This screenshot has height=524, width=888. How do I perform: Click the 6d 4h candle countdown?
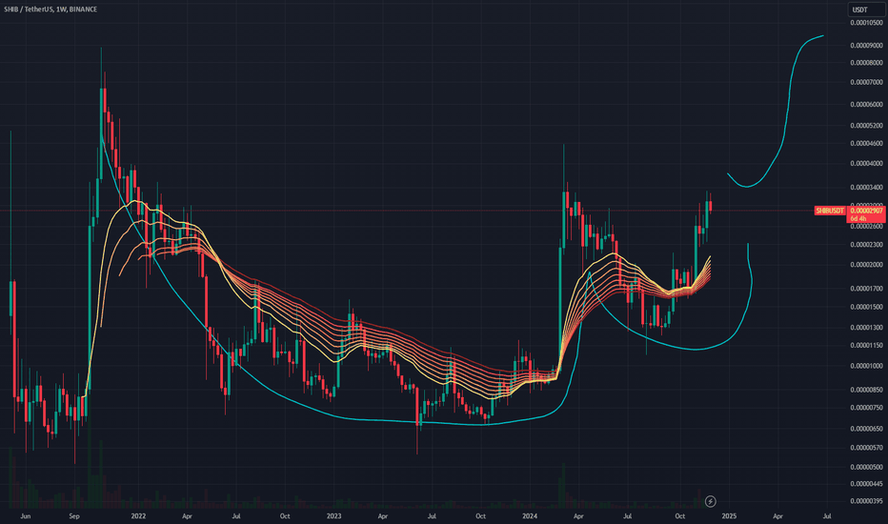click(x=858, y=219)
